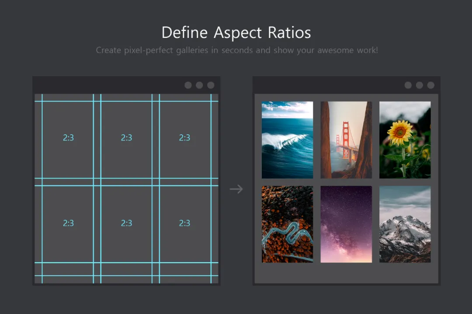This screenshot has width=472, height=314.
Task: Click the ocean wave photo thumbnail
Action: point(287,140)
